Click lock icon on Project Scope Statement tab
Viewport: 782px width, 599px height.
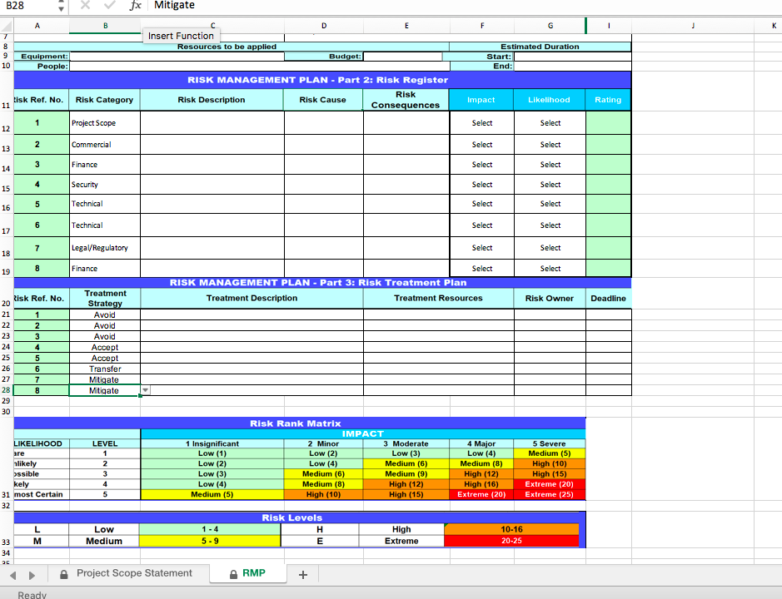64,574
